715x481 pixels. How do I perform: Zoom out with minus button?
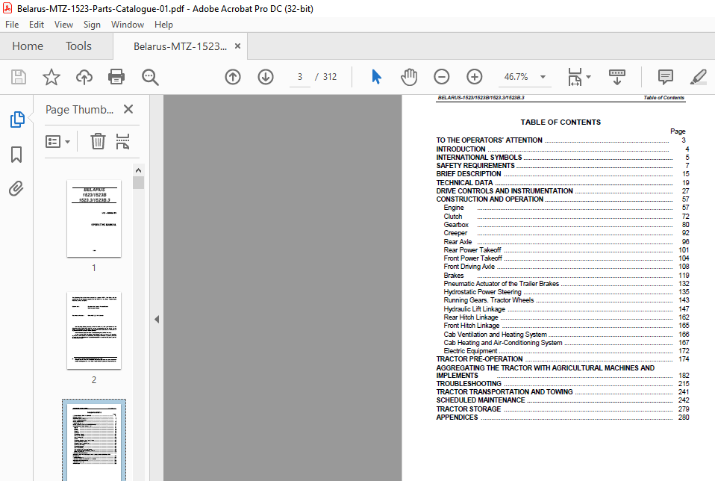pos(441,77)
